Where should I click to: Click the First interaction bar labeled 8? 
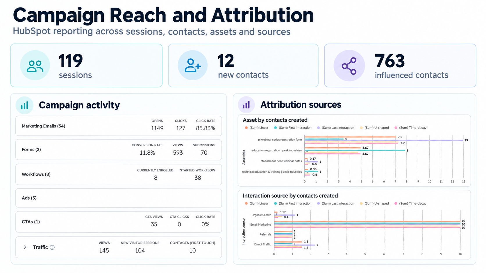[355, 150]
